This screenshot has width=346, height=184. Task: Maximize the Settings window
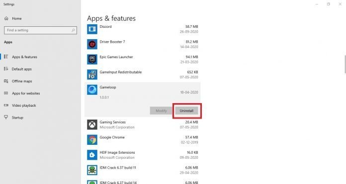click(x=328, y=4)
